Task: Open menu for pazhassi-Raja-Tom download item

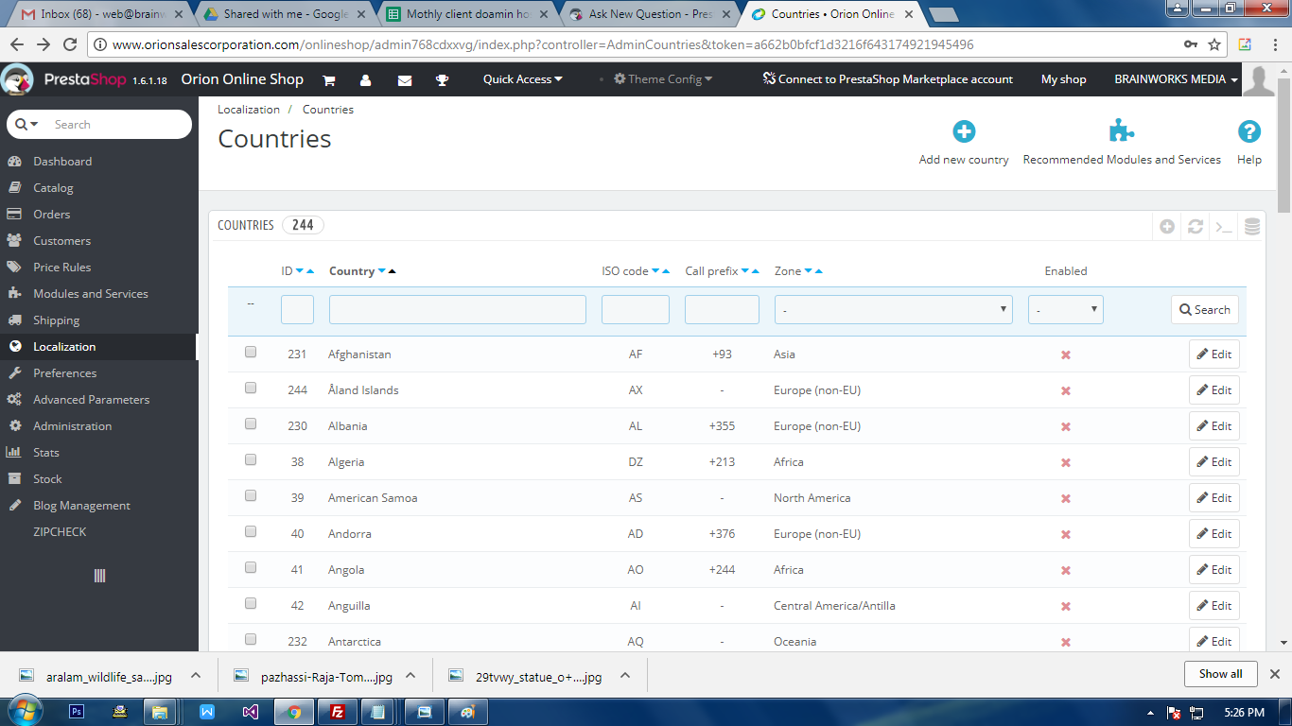Action: [x=410, y=676]
